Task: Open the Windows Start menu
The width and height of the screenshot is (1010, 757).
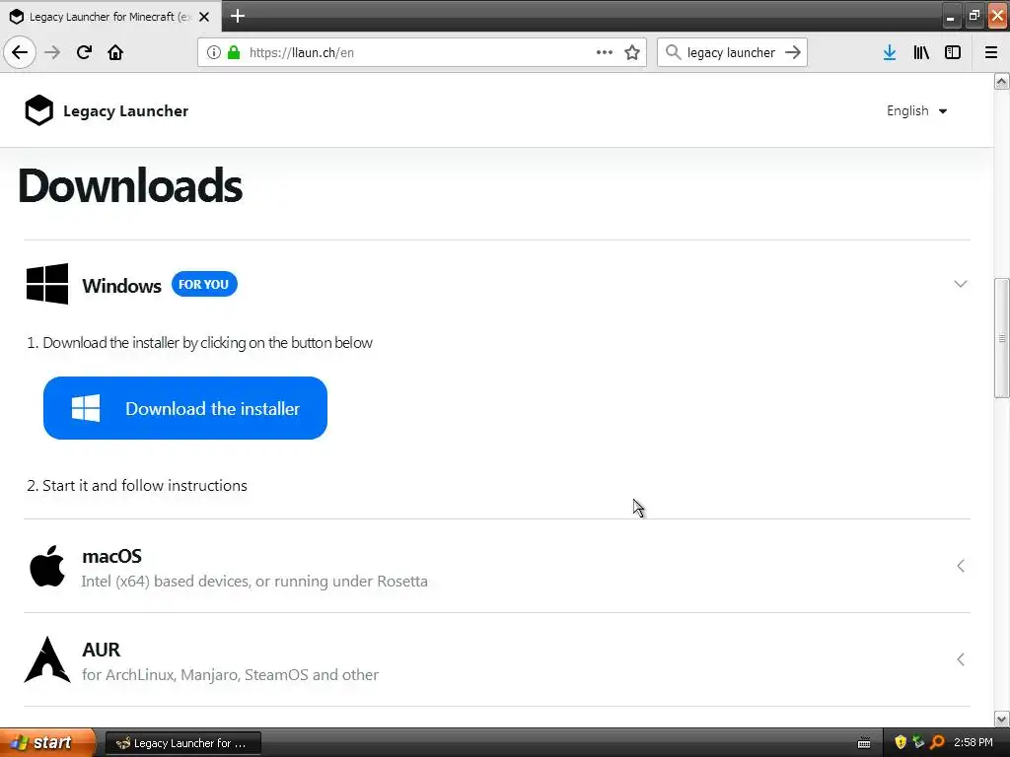Action: point(46,743)
